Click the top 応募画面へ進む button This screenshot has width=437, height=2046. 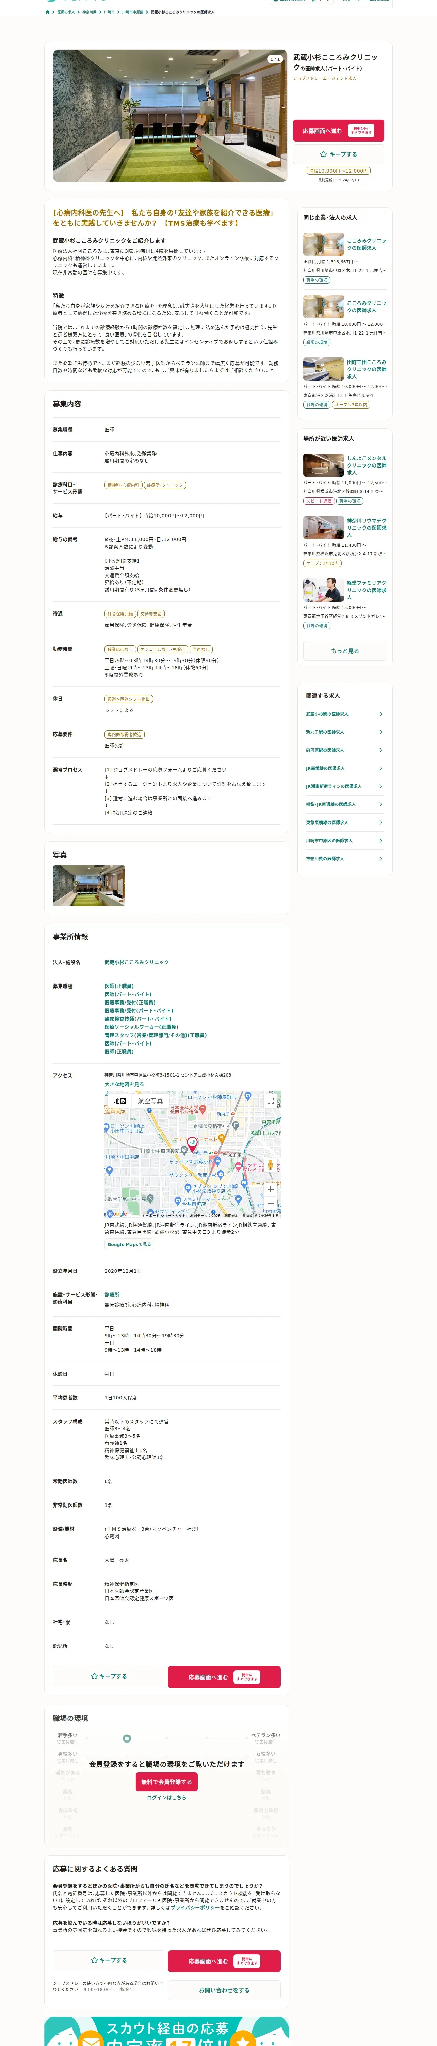point(339,130)
